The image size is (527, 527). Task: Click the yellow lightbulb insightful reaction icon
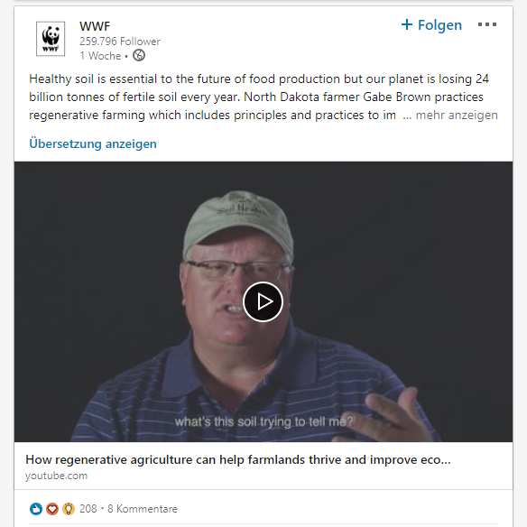tap(69, 509)
